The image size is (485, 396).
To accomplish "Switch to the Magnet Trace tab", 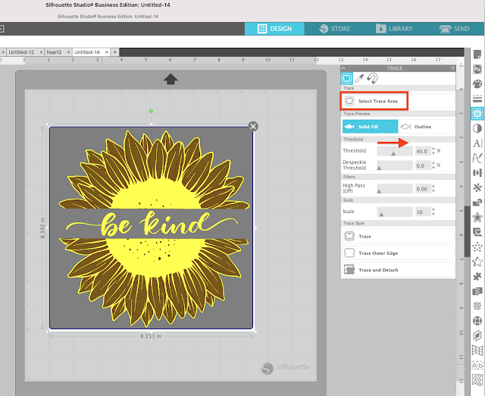I will [x=372, y=78].
